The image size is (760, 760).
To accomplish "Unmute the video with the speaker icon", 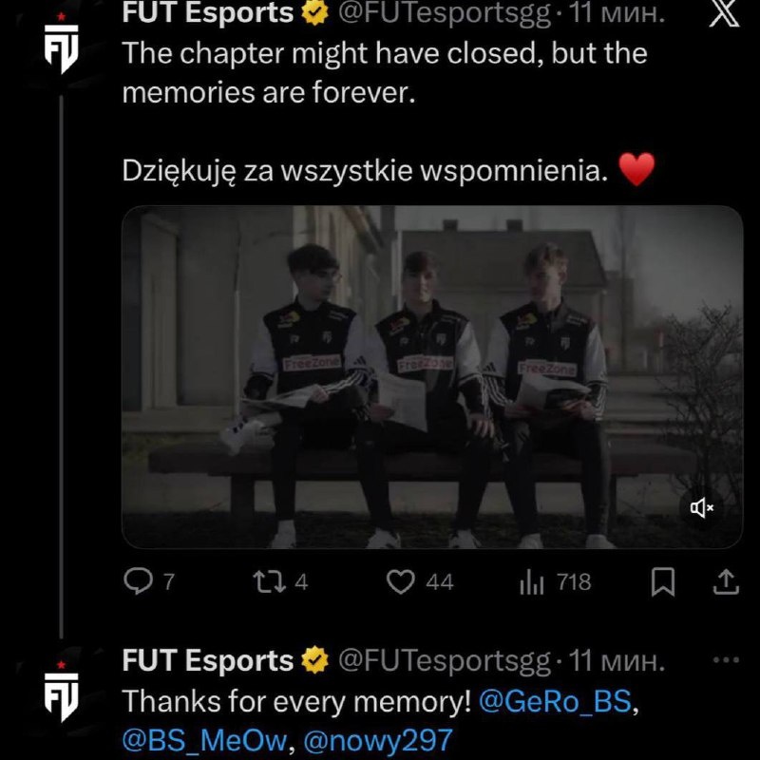I will point(702,508).
